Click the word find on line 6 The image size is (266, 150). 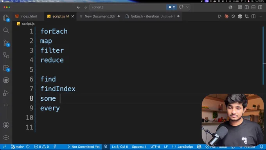tap(48, 80)
